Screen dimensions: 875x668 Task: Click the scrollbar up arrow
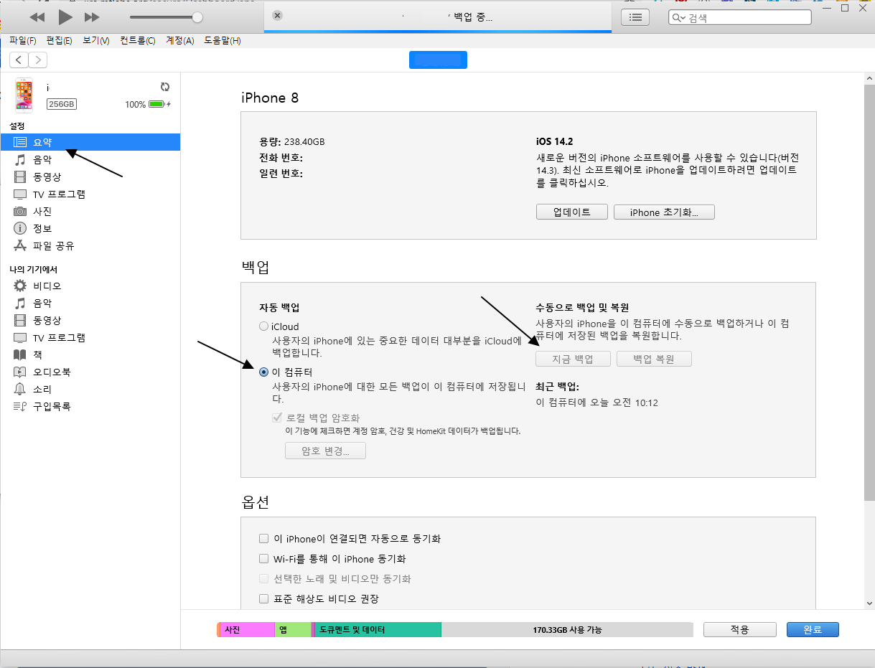coord(869,77)
